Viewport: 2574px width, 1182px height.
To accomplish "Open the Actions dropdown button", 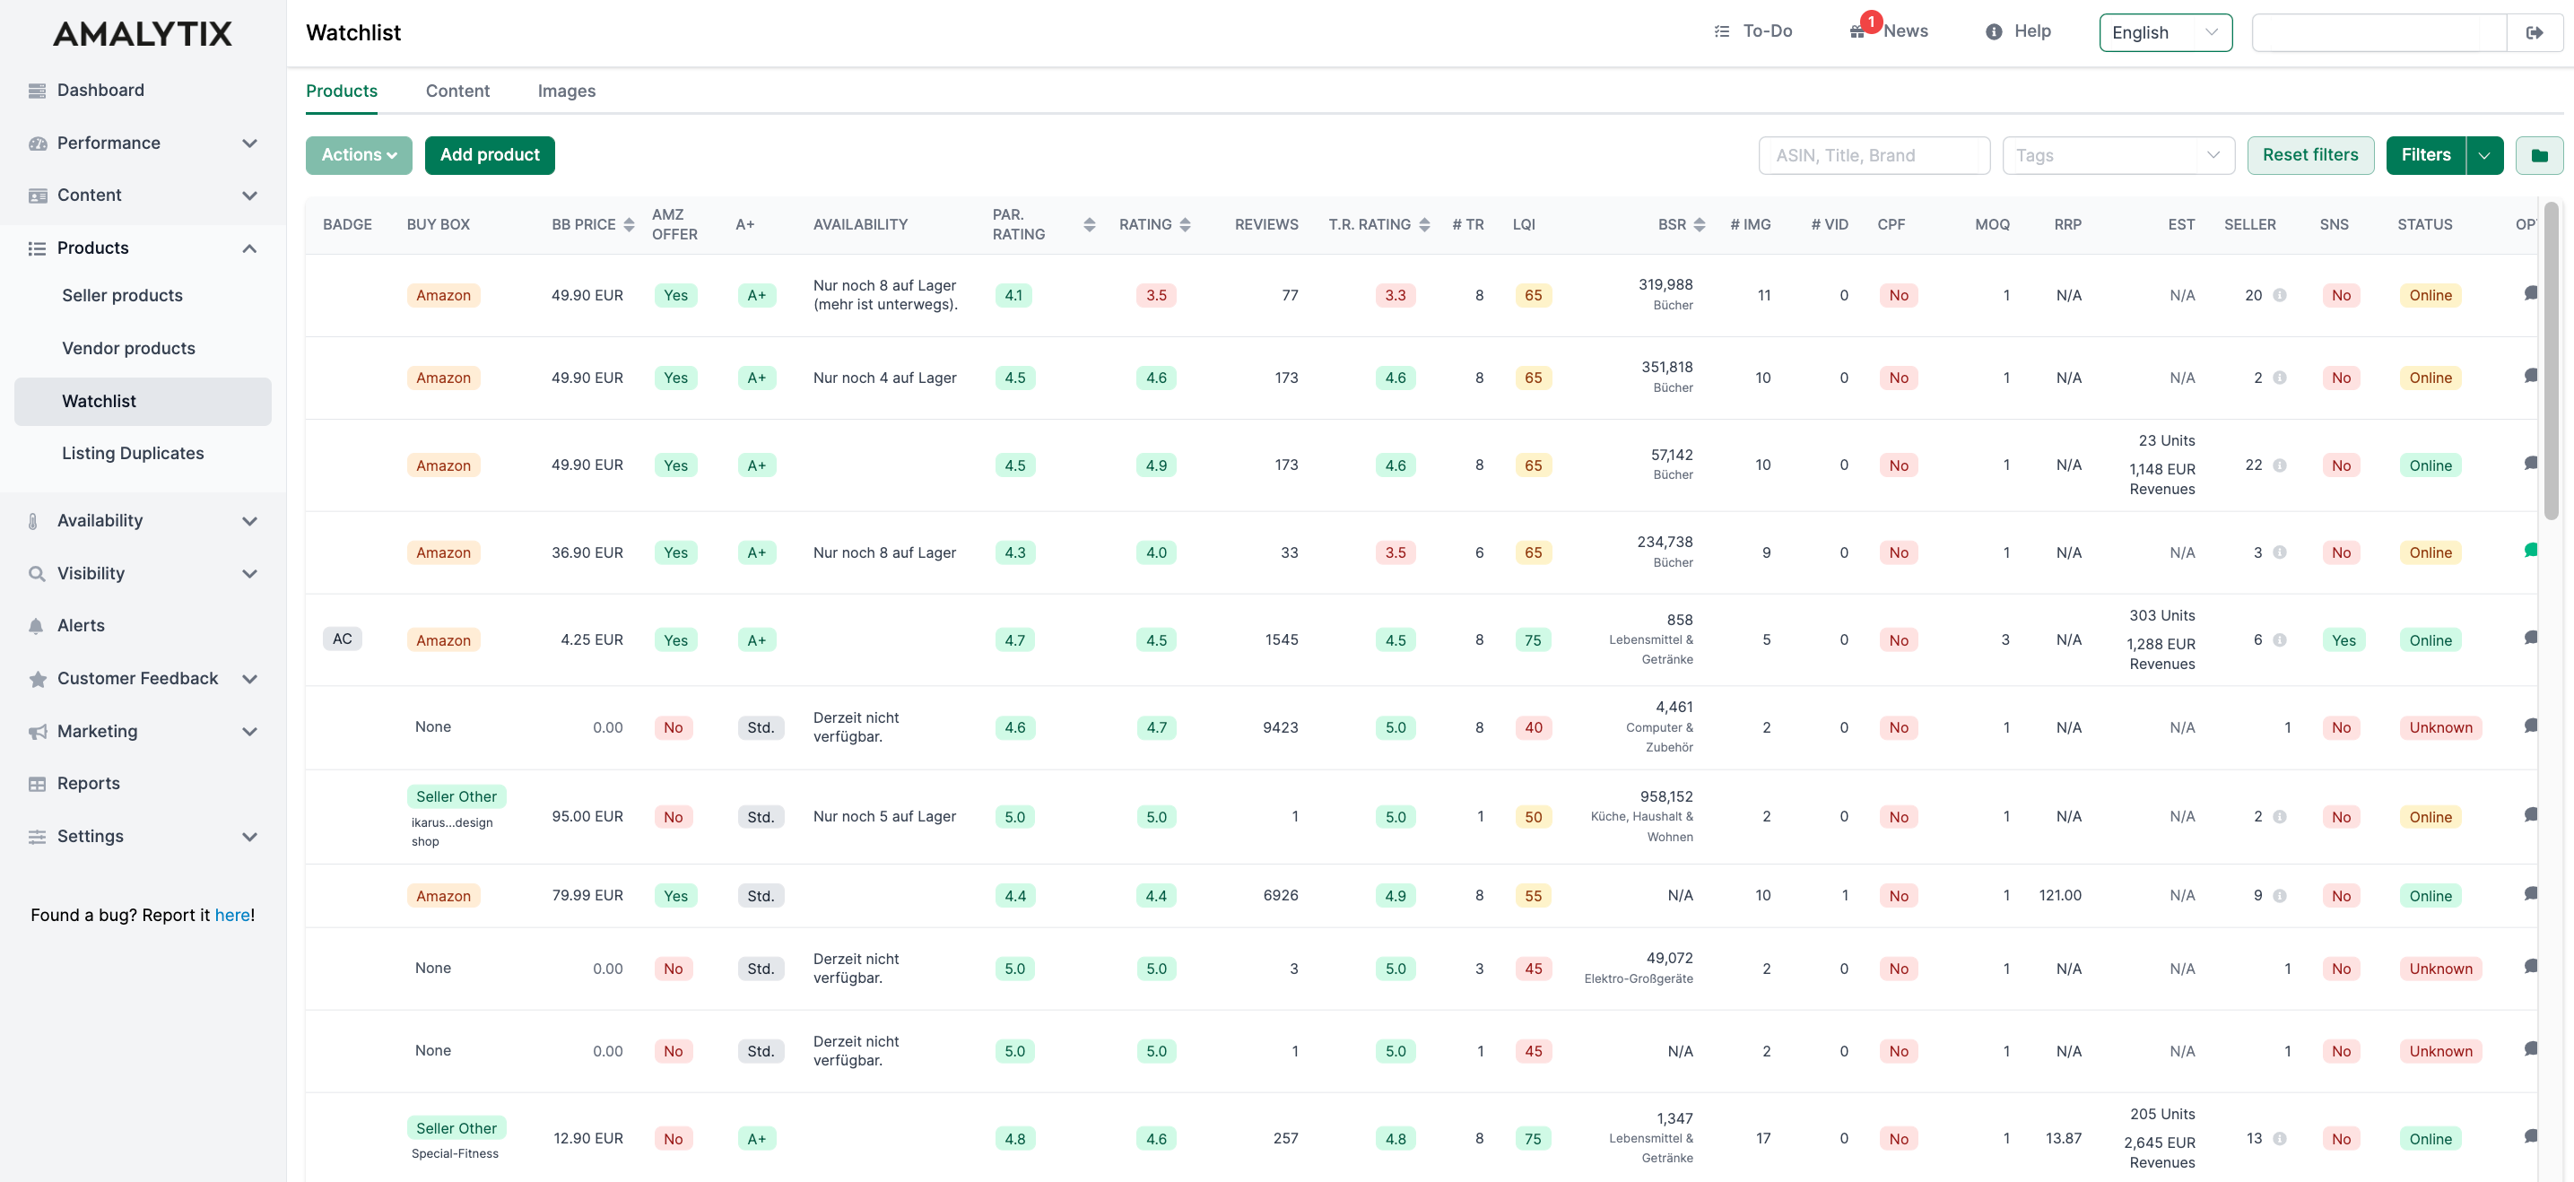I will [359, 155].
